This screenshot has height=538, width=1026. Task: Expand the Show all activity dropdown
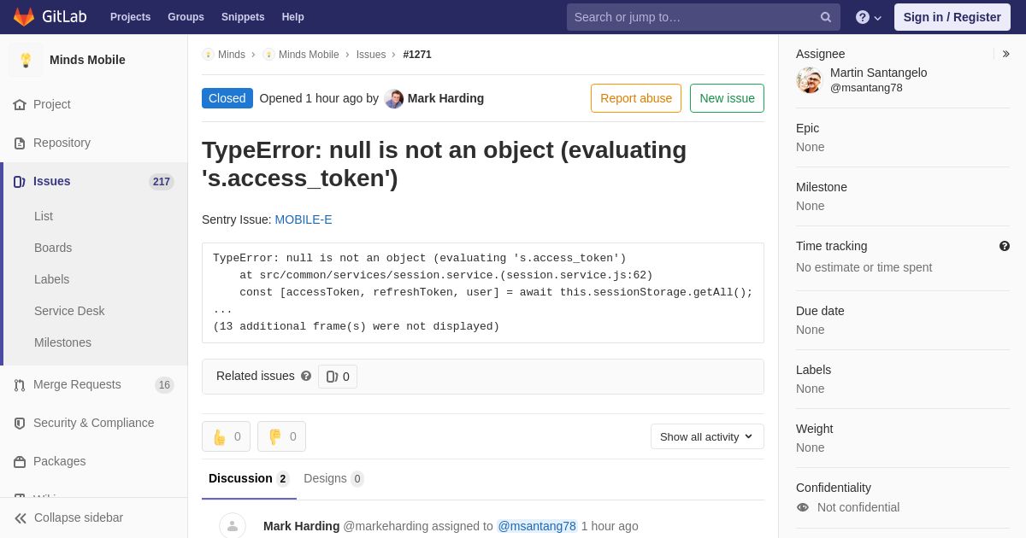[x=707, y=436]
